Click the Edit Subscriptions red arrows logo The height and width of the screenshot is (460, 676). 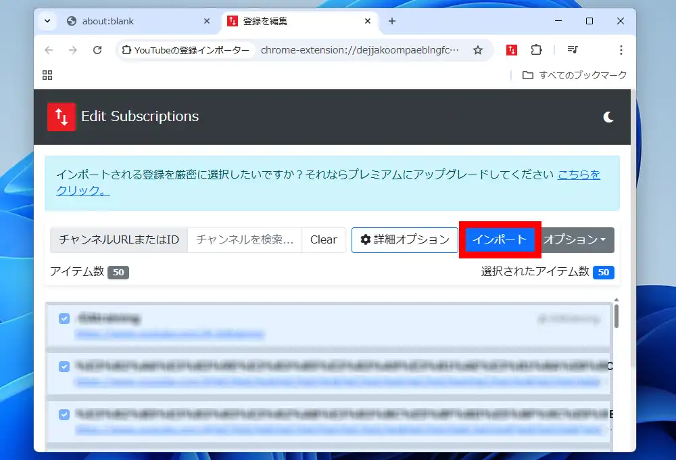pos(62,116)
